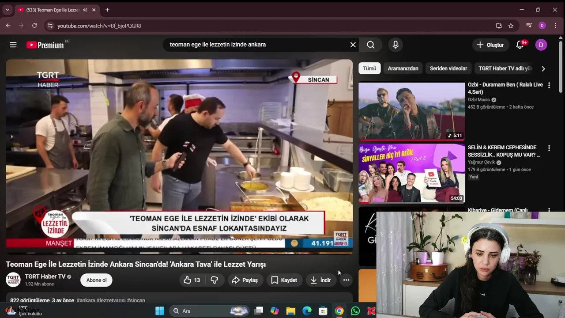
Task: Open Chrome profile avatar D
Action: [542, 26]
